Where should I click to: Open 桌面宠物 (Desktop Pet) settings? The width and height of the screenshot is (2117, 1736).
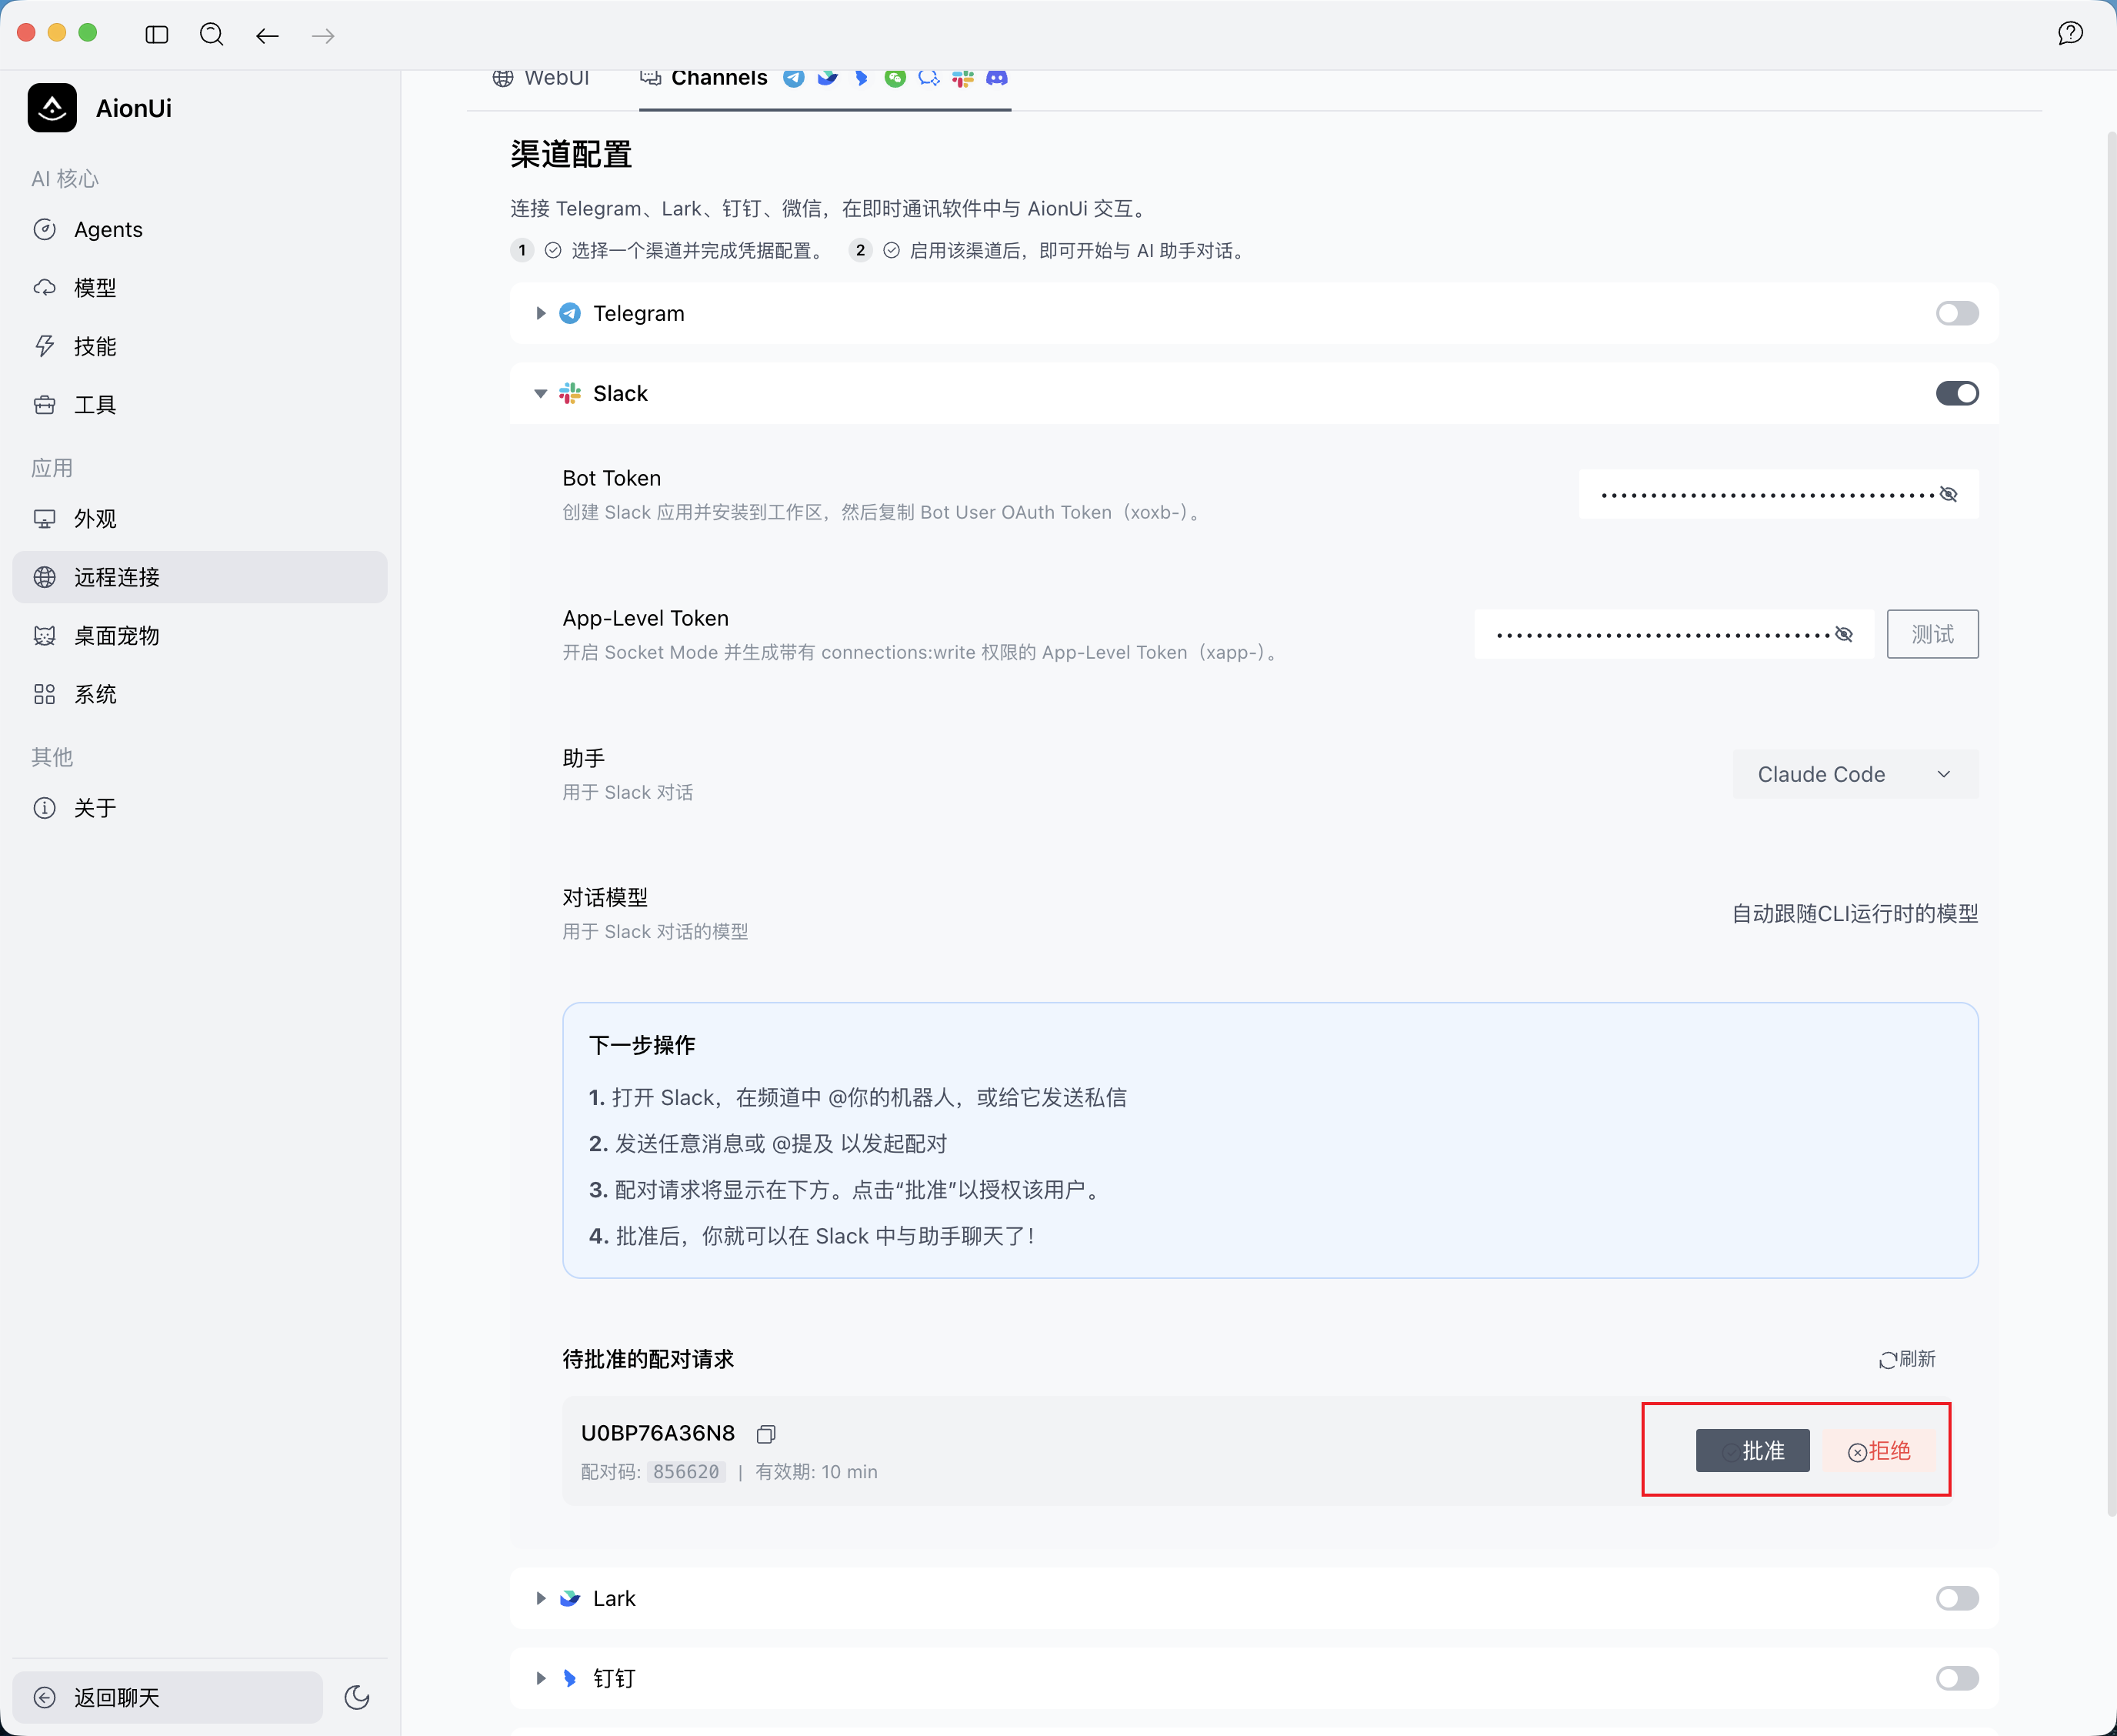(200, 636)
